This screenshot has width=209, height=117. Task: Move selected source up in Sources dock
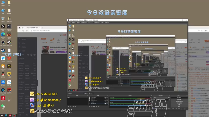pos(96,107)
